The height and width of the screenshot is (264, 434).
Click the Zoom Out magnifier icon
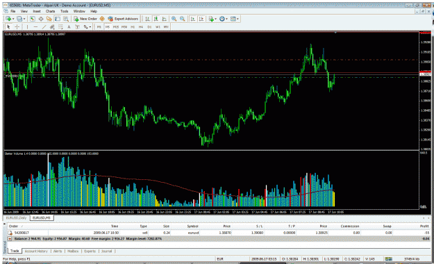[183, 19]
